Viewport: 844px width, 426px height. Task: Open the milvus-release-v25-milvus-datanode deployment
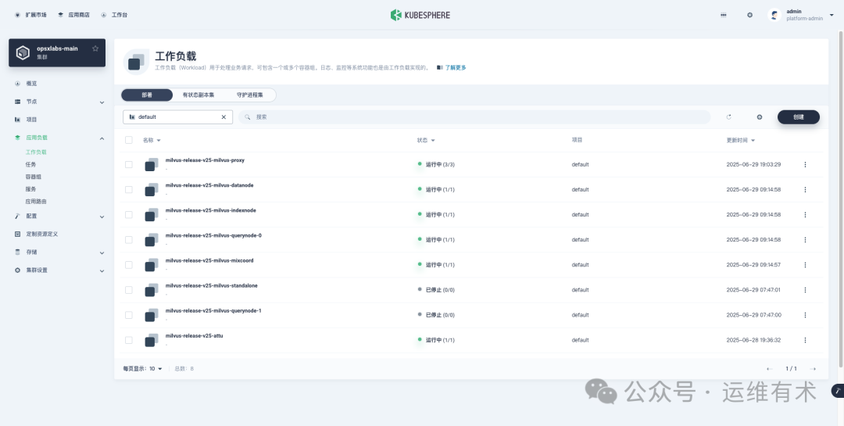(x=209, y=185)
